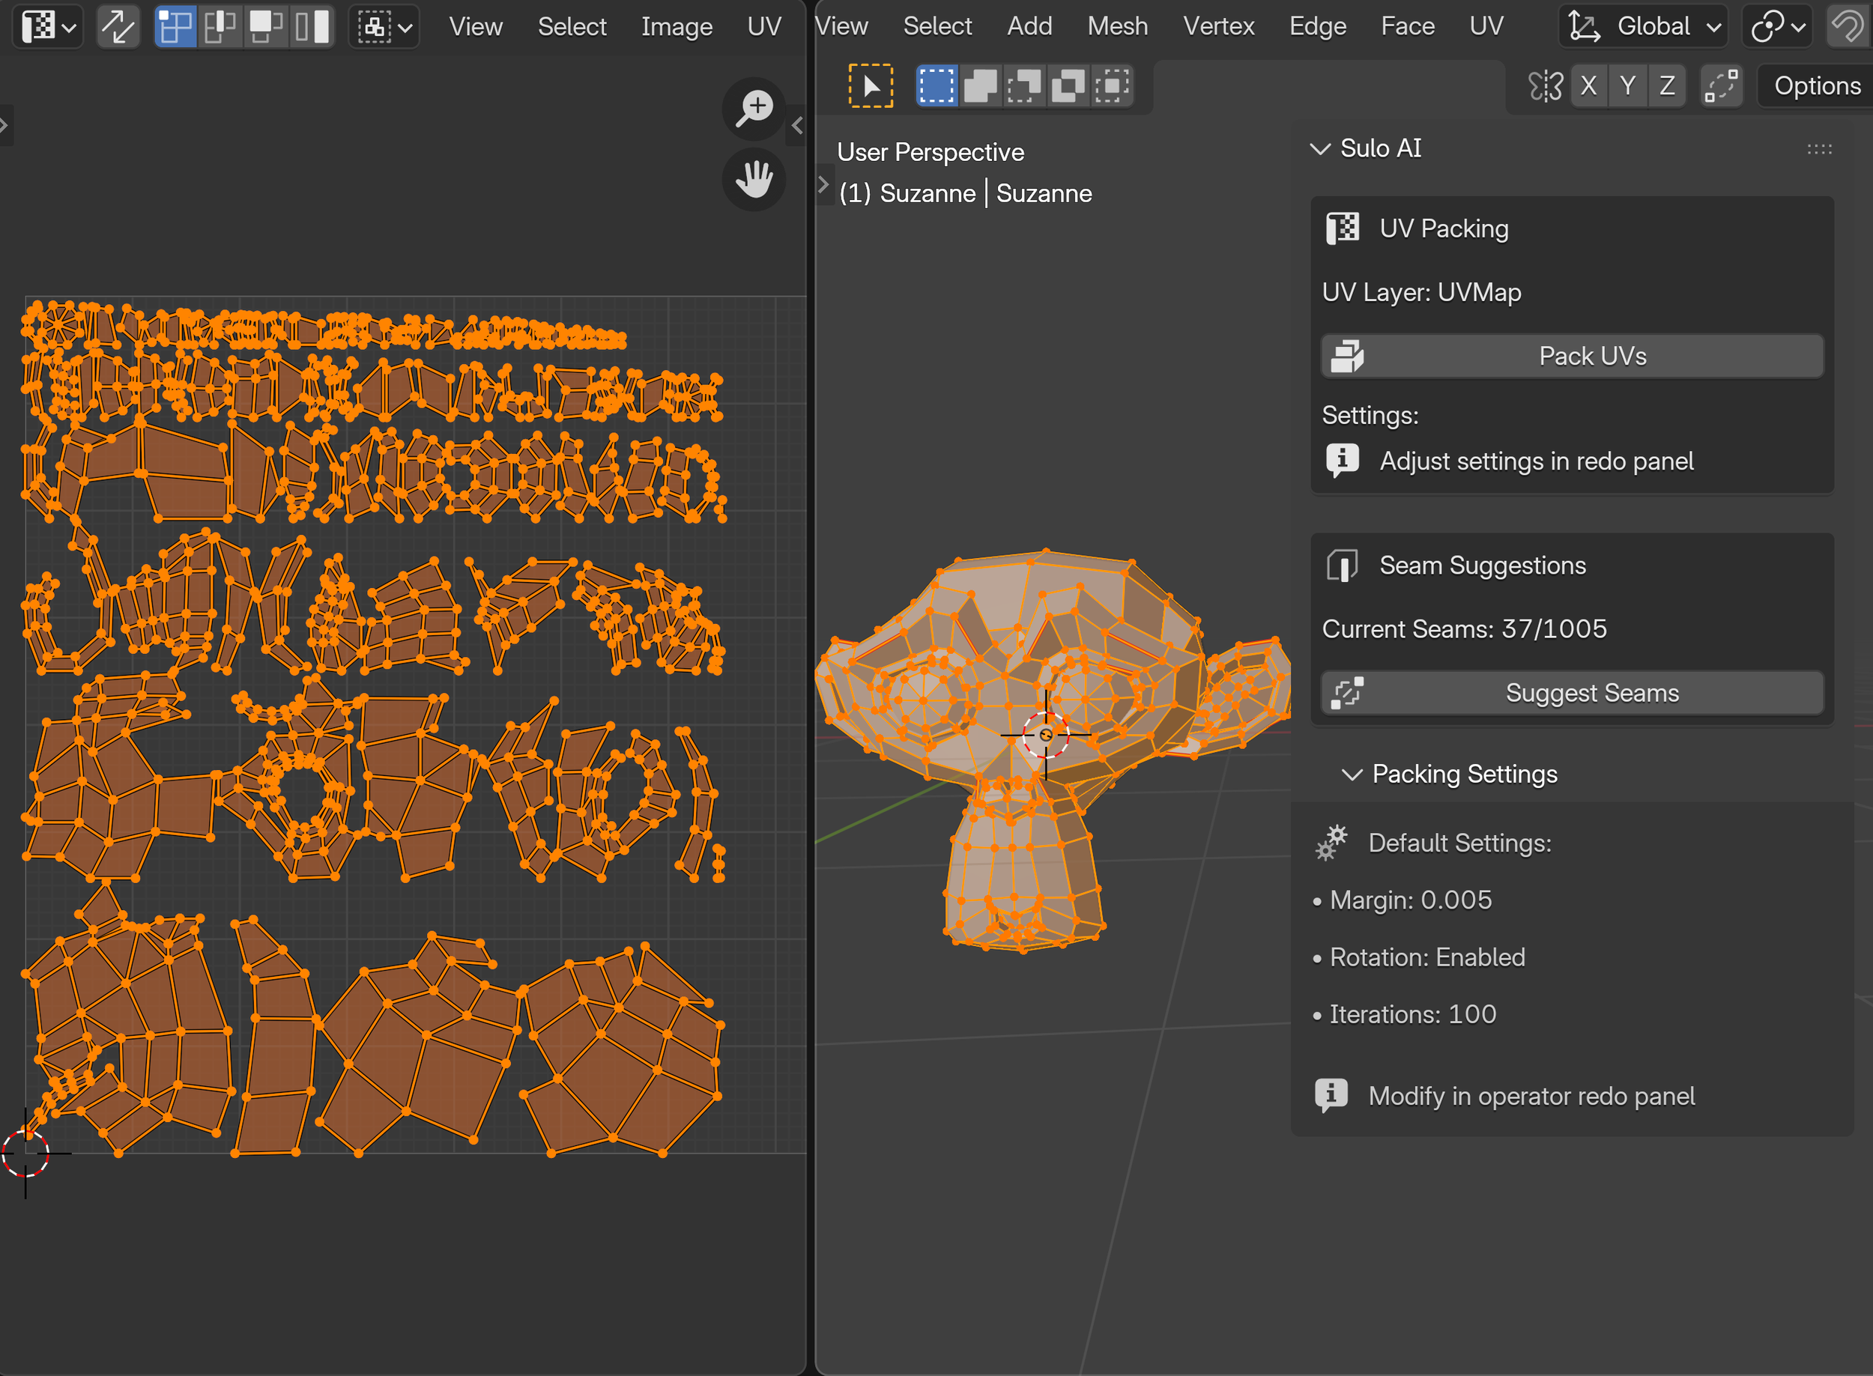Open the UV editor View menu
The image size is (1873, 1376).
(x=476, y=27)
